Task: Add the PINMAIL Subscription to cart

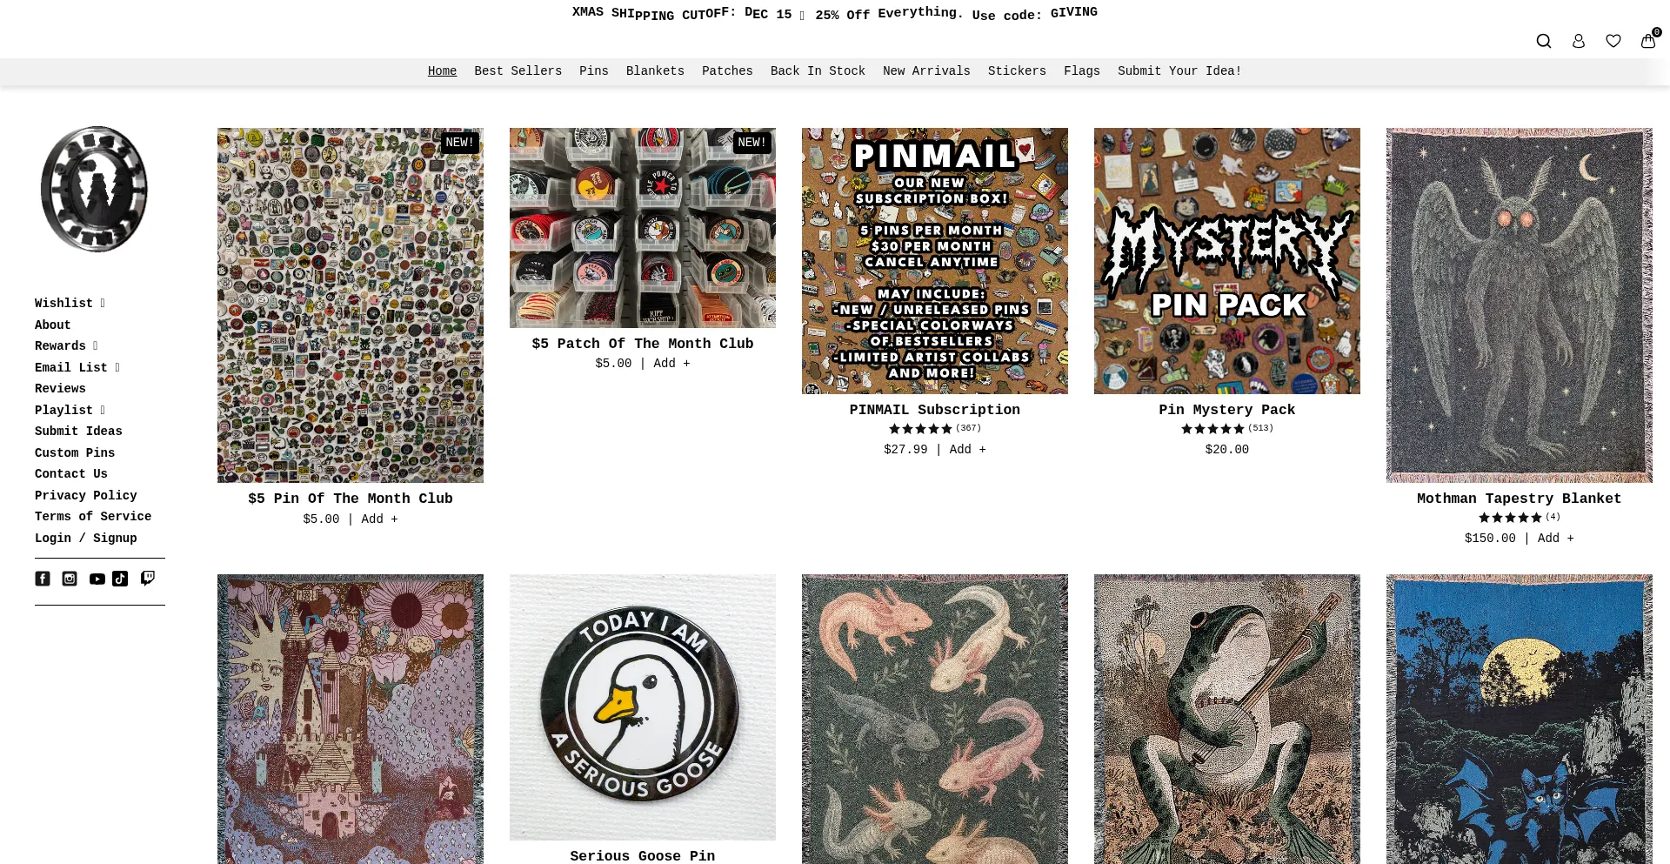Action: tap(967, 450)
